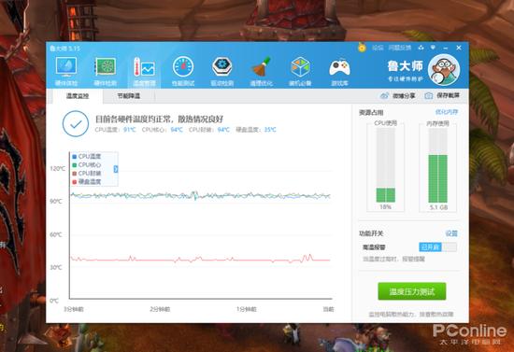Screen dimensions: 514x352
Task: Open the skin dropdown icon in title bar
Action: [421, 48]
